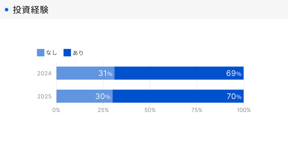The height and width of the screenshot is (162, 288).
Task: Toggle the あり series via legend label
Action: [78, 53]
